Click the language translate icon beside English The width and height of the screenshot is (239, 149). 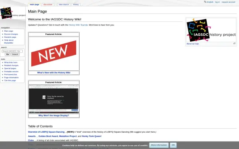(x=205, y=2)
